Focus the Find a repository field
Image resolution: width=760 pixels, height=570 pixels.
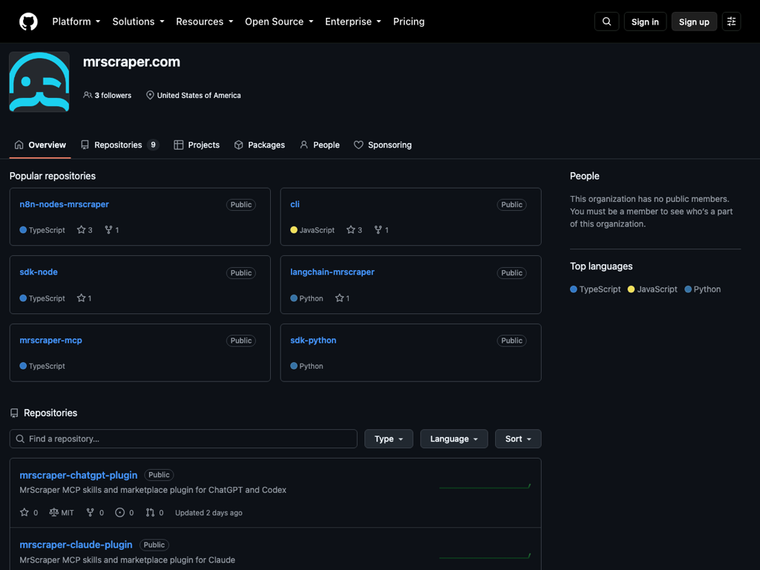click(183, 439)
